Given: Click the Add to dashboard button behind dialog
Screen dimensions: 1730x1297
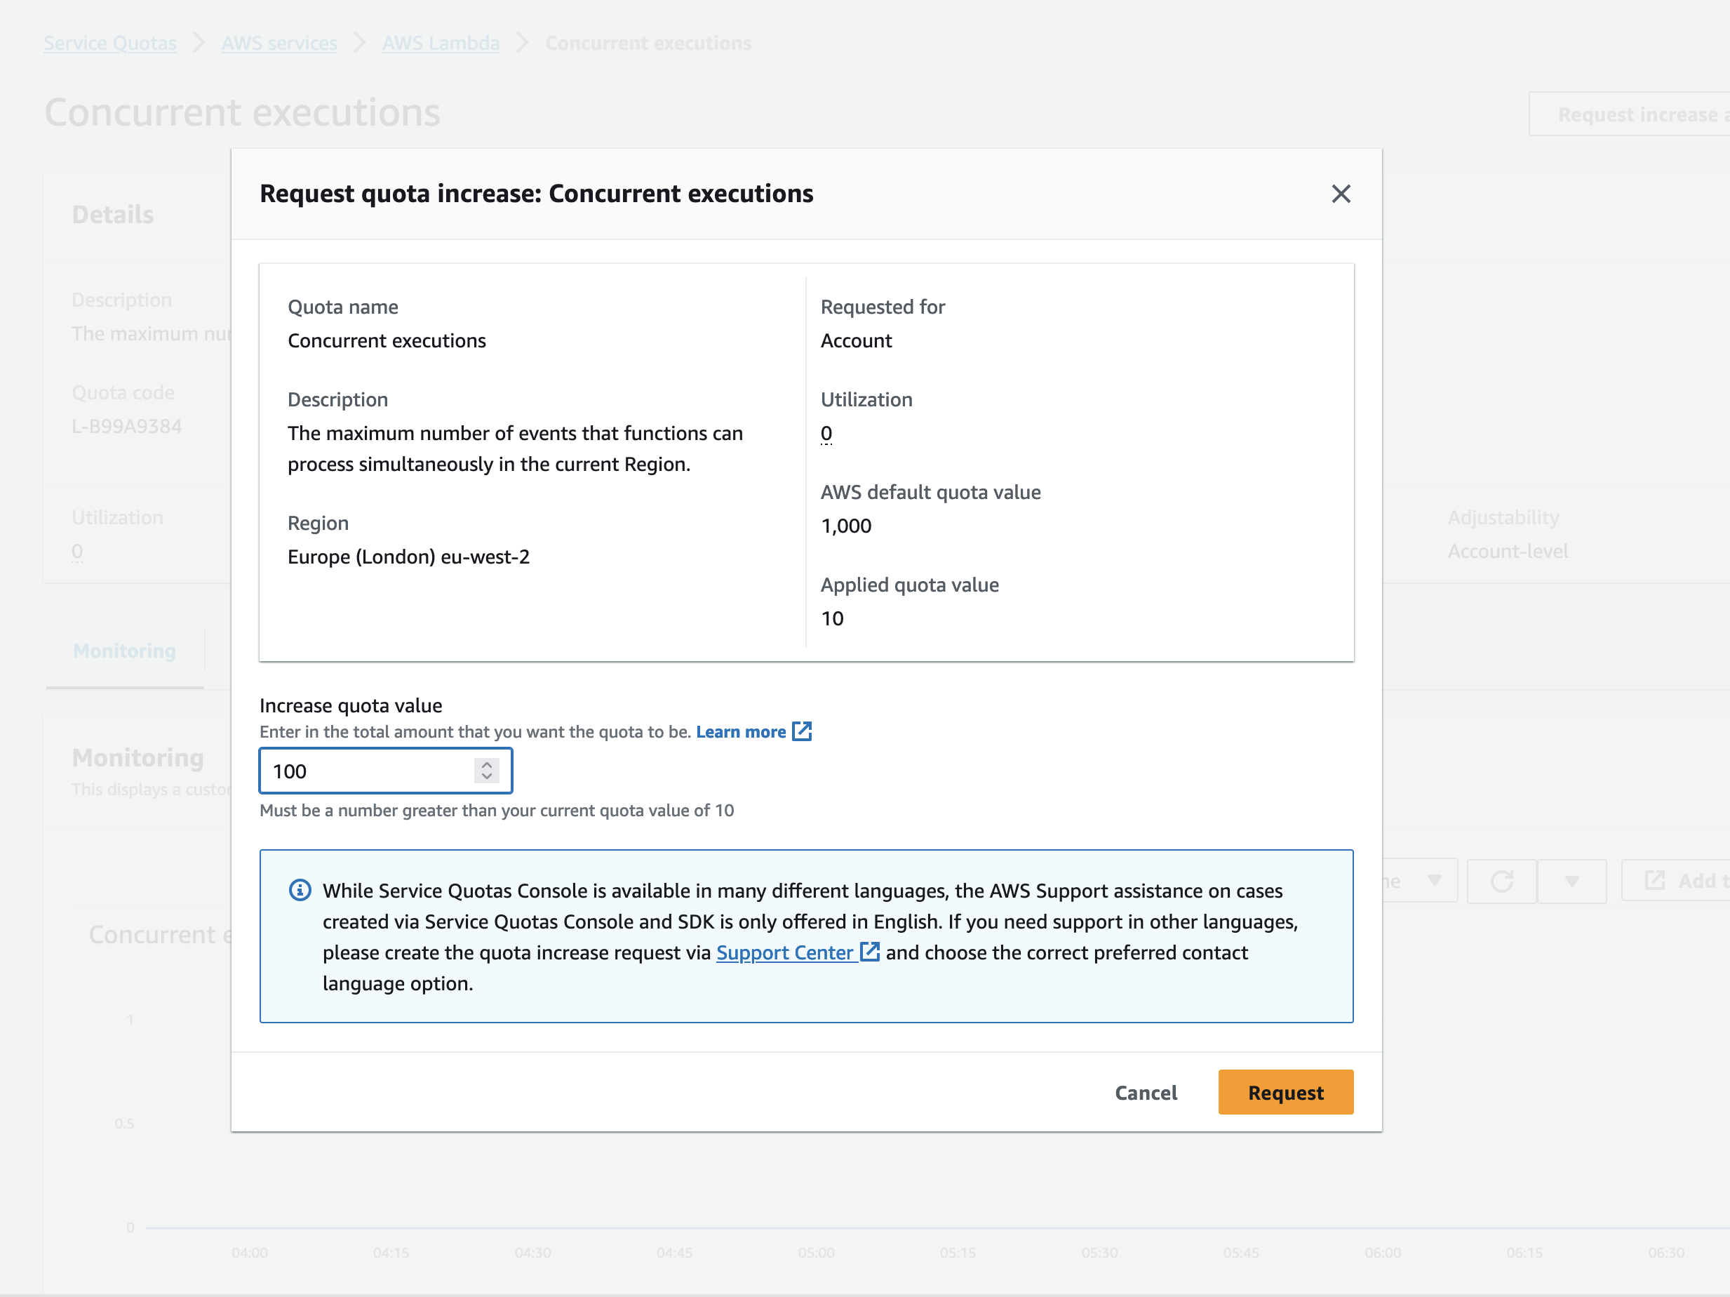Looking at the screenshot, I should point(1675,881).
